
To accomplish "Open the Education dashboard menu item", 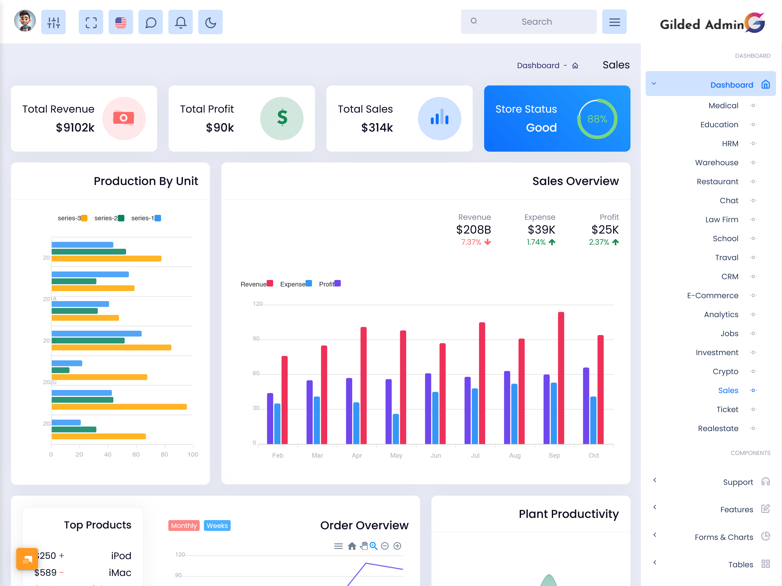I will [719, 125].
